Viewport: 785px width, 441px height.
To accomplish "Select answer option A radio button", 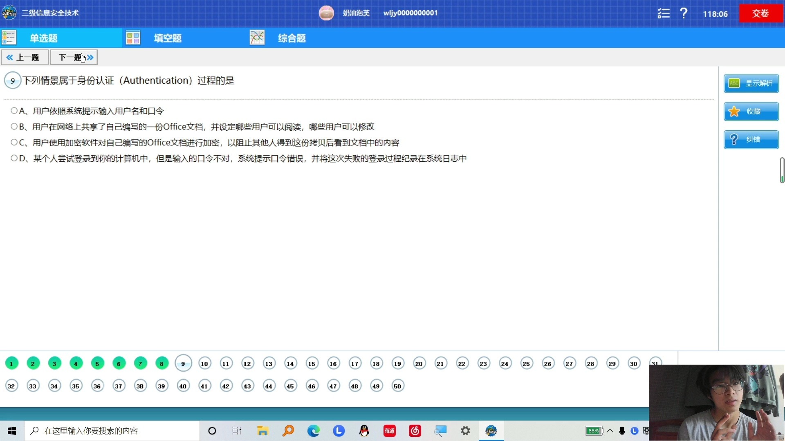I will [14, 111].
